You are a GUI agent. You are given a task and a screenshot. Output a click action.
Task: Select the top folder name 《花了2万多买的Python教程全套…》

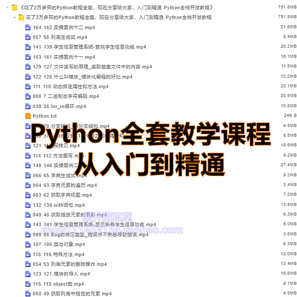117,8
